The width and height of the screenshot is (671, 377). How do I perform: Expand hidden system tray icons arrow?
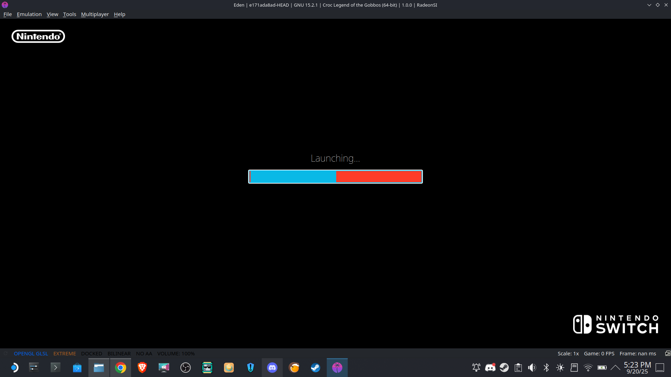coord(615,368)
